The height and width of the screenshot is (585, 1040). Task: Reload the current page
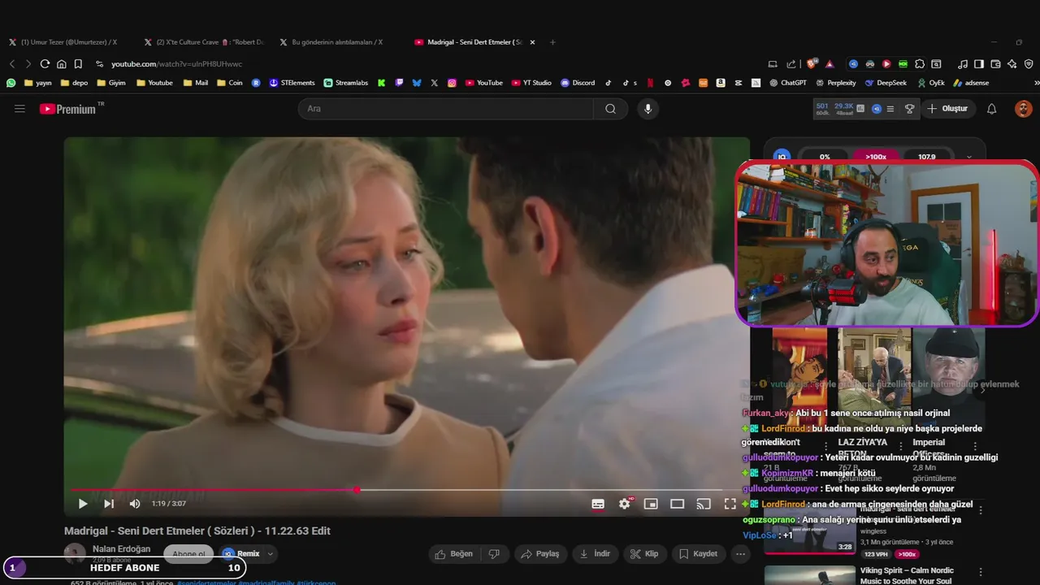45,63
